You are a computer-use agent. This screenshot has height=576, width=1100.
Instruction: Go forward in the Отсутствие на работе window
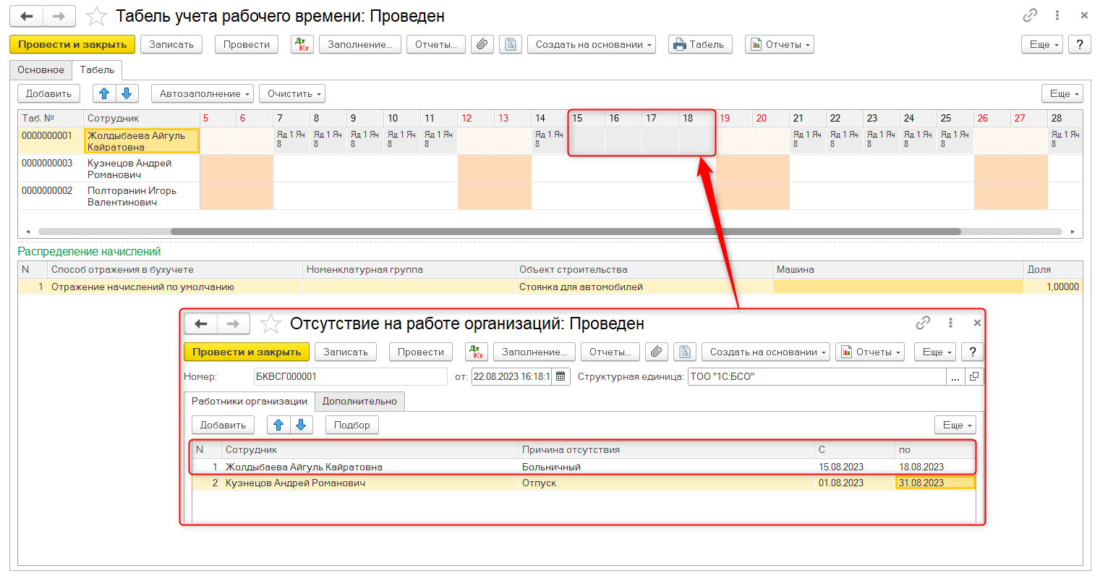[233, 323]
